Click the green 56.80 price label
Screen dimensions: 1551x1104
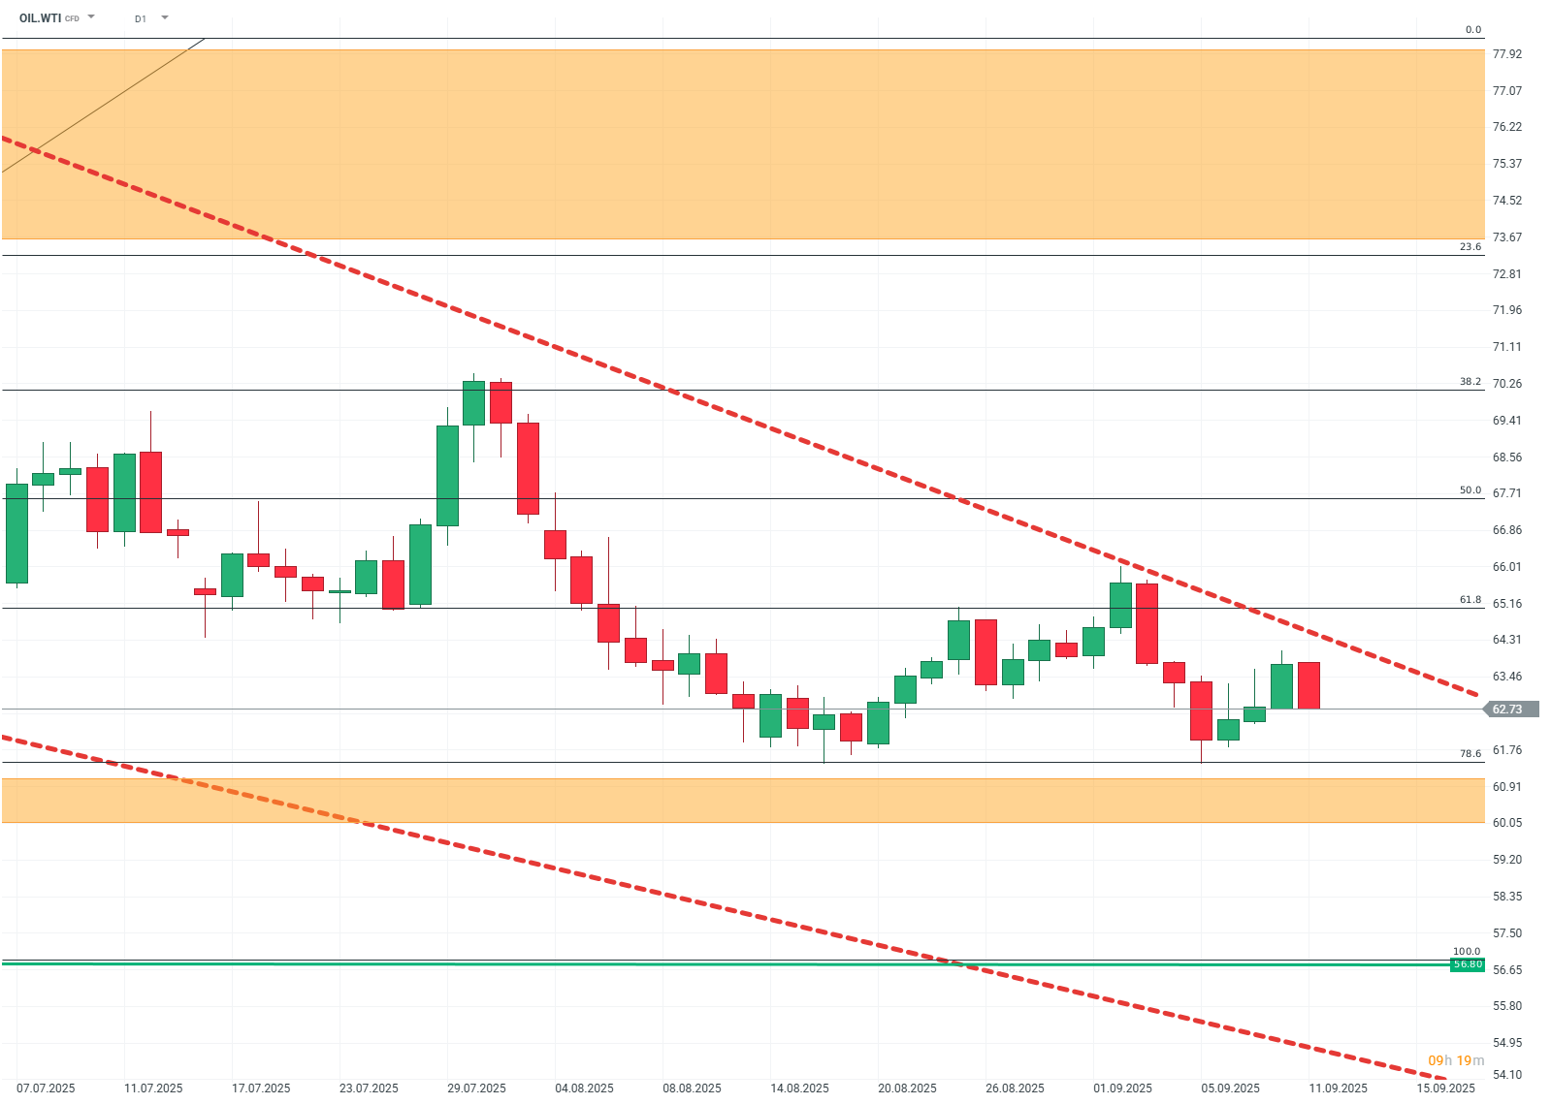pos(1467,964)
